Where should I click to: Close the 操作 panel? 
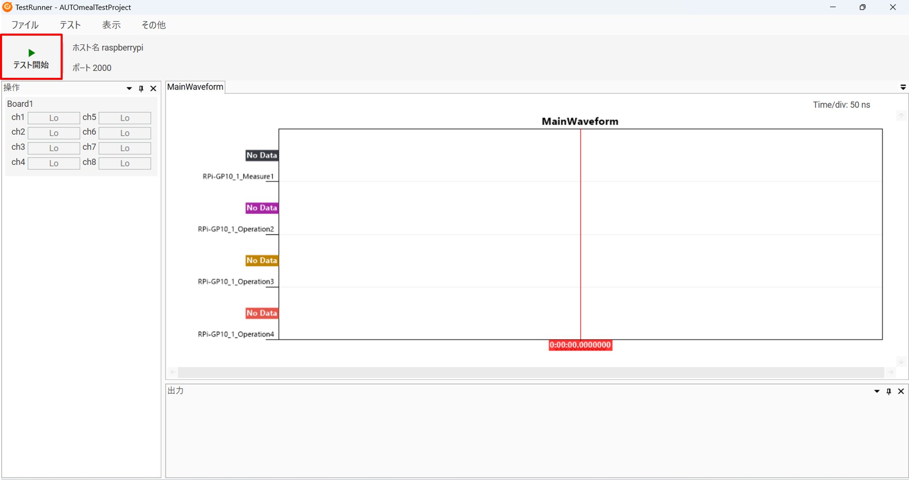(x=153, y=88)
